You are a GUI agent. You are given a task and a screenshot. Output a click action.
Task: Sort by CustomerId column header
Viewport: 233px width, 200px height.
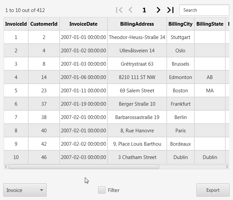44,24
